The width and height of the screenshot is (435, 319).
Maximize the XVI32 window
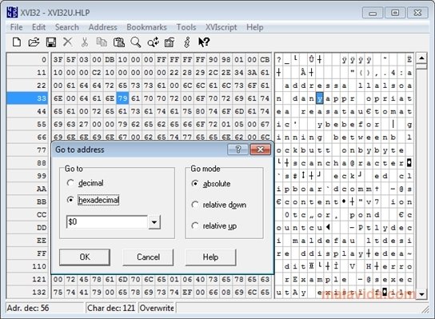(x=395, y=13)
